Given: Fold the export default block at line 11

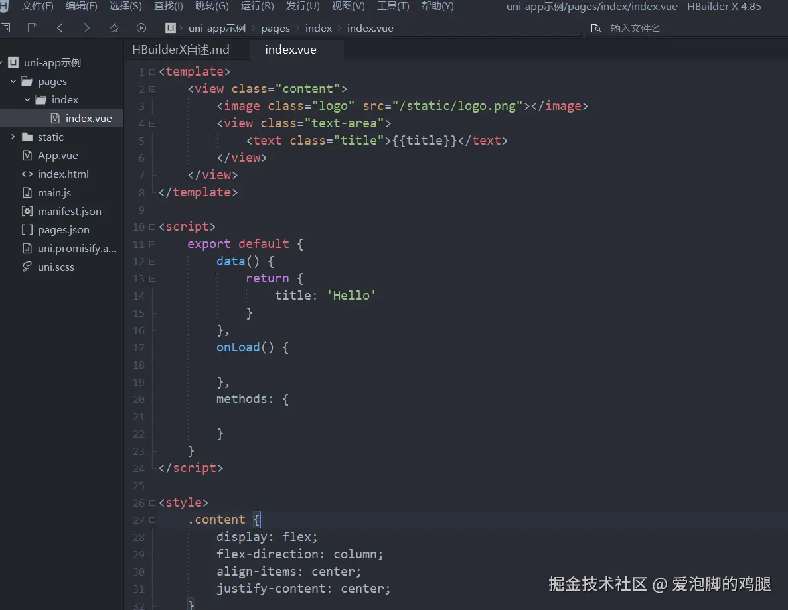Looking at the screenshot, I should coord(152,244).
